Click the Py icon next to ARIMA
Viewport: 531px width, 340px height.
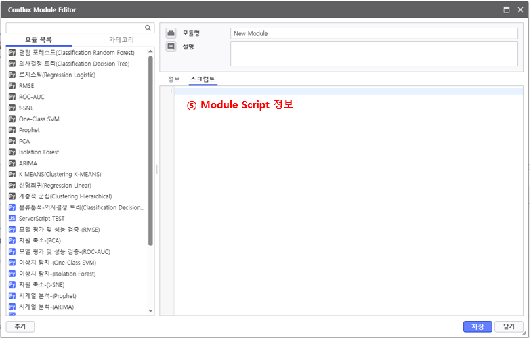click(12, 163)
